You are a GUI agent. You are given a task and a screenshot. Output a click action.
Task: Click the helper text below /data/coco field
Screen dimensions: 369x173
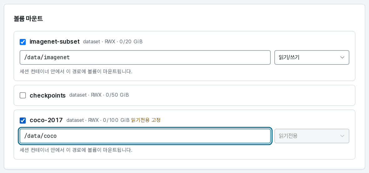pos(76,150)
